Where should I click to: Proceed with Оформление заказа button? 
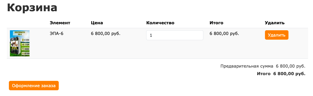pos(34,86)
